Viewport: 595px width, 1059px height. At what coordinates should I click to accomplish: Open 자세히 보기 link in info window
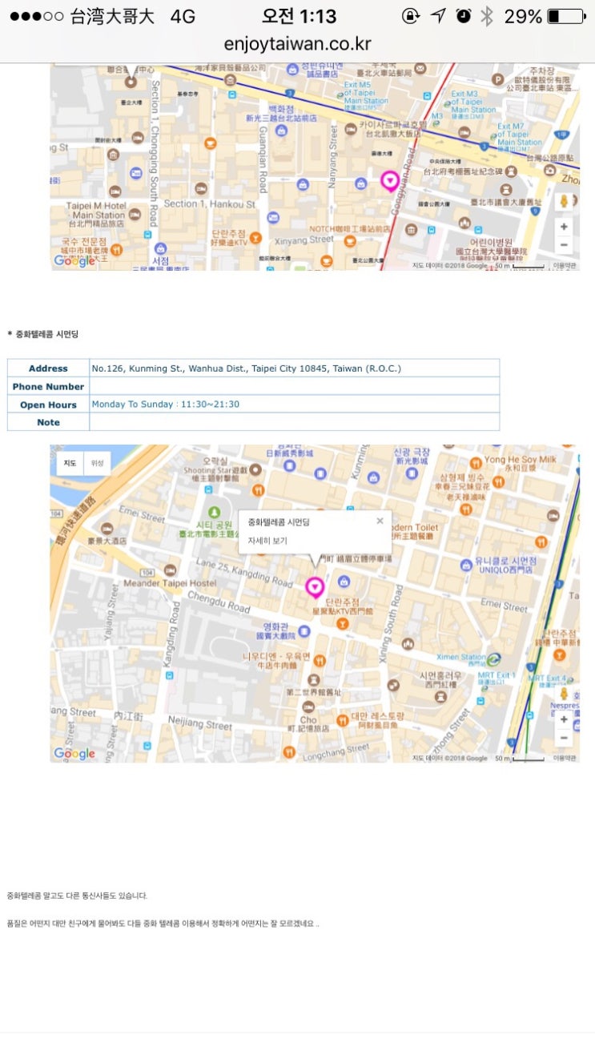pyautogui.click(x=267, y=541)
